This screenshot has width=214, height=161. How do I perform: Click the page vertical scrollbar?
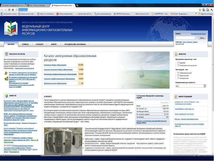click(213, 64)
